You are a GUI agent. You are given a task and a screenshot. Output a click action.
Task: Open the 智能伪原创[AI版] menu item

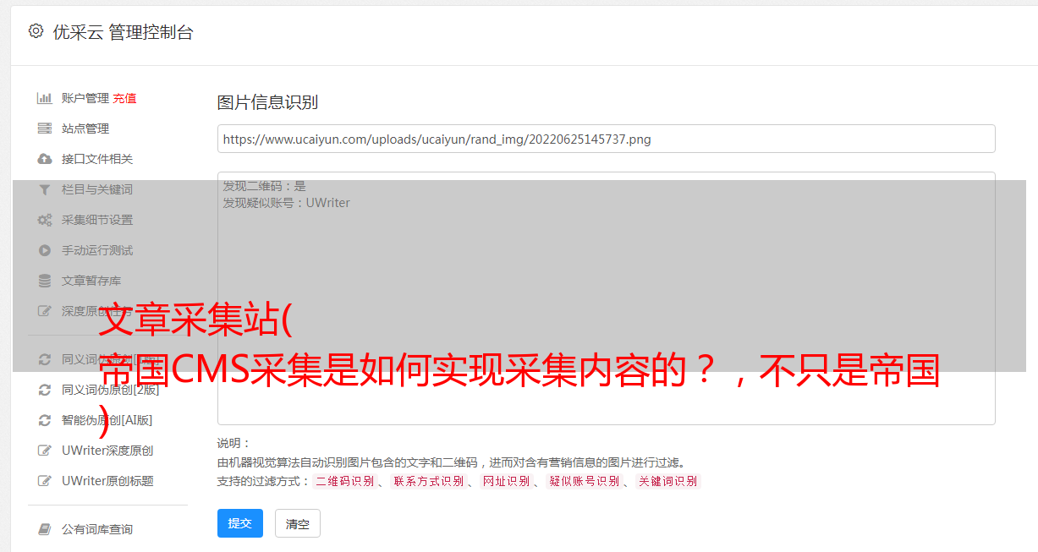(107, 420)
